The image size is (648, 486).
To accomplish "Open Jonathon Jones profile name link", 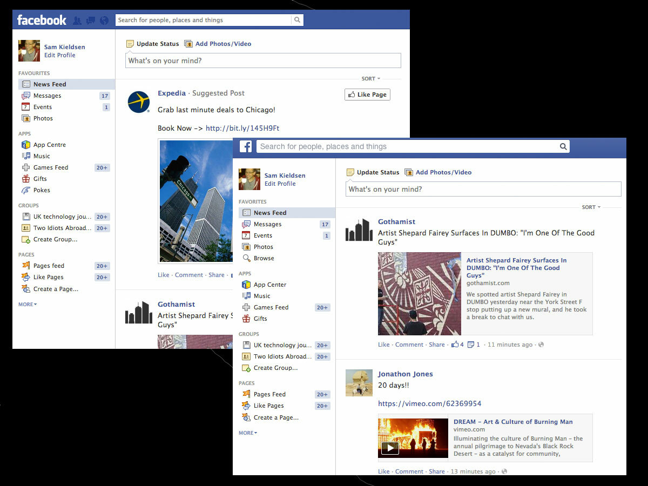I will coord(406,374).
